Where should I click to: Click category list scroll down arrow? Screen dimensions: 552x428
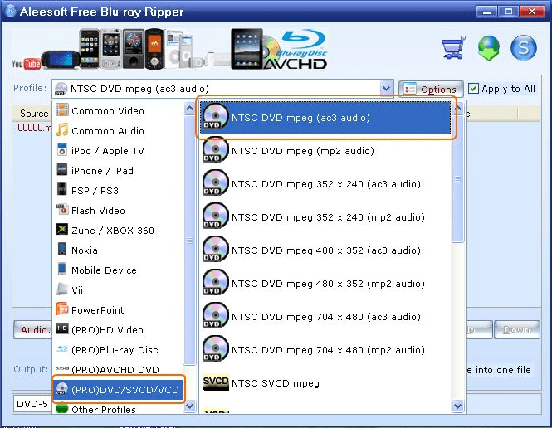pyautogui.click(x=189, y=406)
